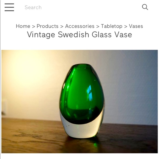Navigate to the Accessories breadcrumb
The image size is (159, 159).
(80, 26)
